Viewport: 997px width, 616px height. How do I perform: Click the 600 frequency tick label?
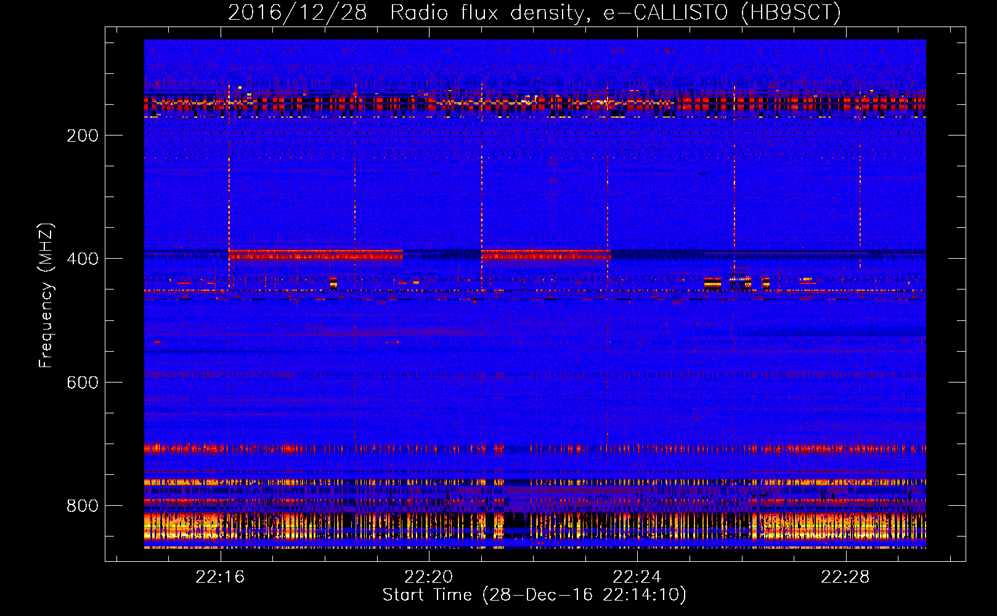pos(83,383)
